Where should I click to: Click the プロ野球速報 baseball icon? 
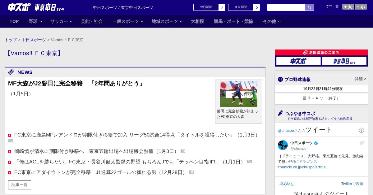coord(280,79)
